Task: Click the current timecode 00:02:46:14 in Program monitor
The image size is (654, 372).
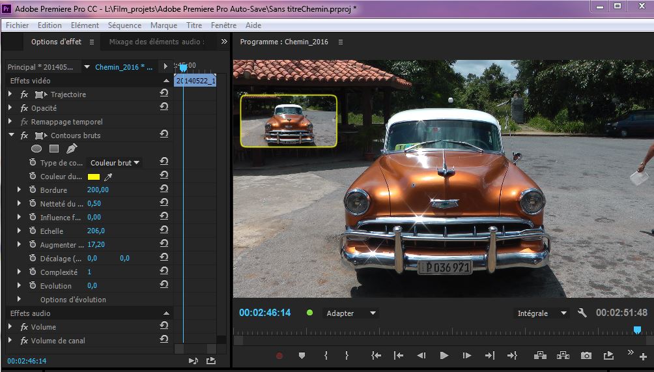Action: 264,313
